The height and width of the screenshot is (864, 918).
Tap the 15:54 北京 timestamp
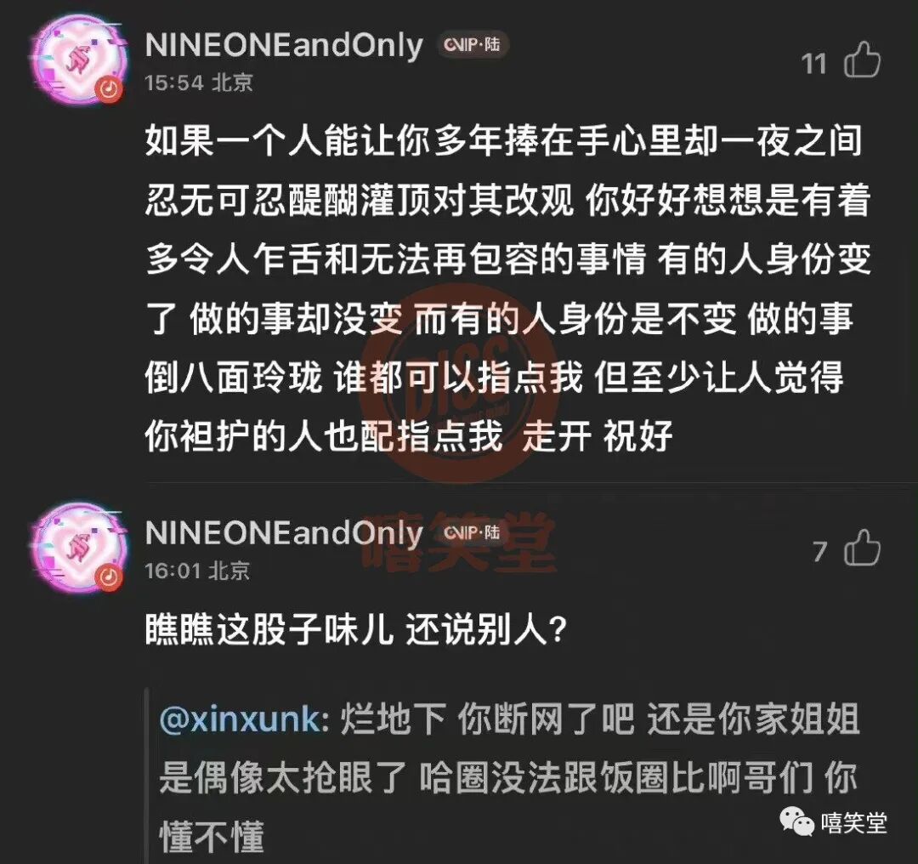(x=199, y=82)
